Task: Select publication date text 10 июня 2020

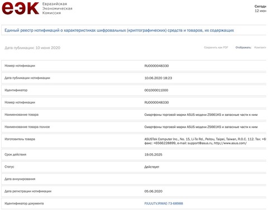Action: [x=48, y=48]
